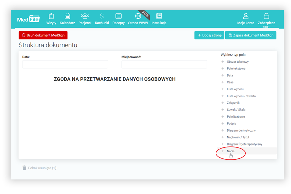Open Wizyty clipboard icon in navbar
The height and width of the screenshot is (194, 291).
(x=51, y=16)
